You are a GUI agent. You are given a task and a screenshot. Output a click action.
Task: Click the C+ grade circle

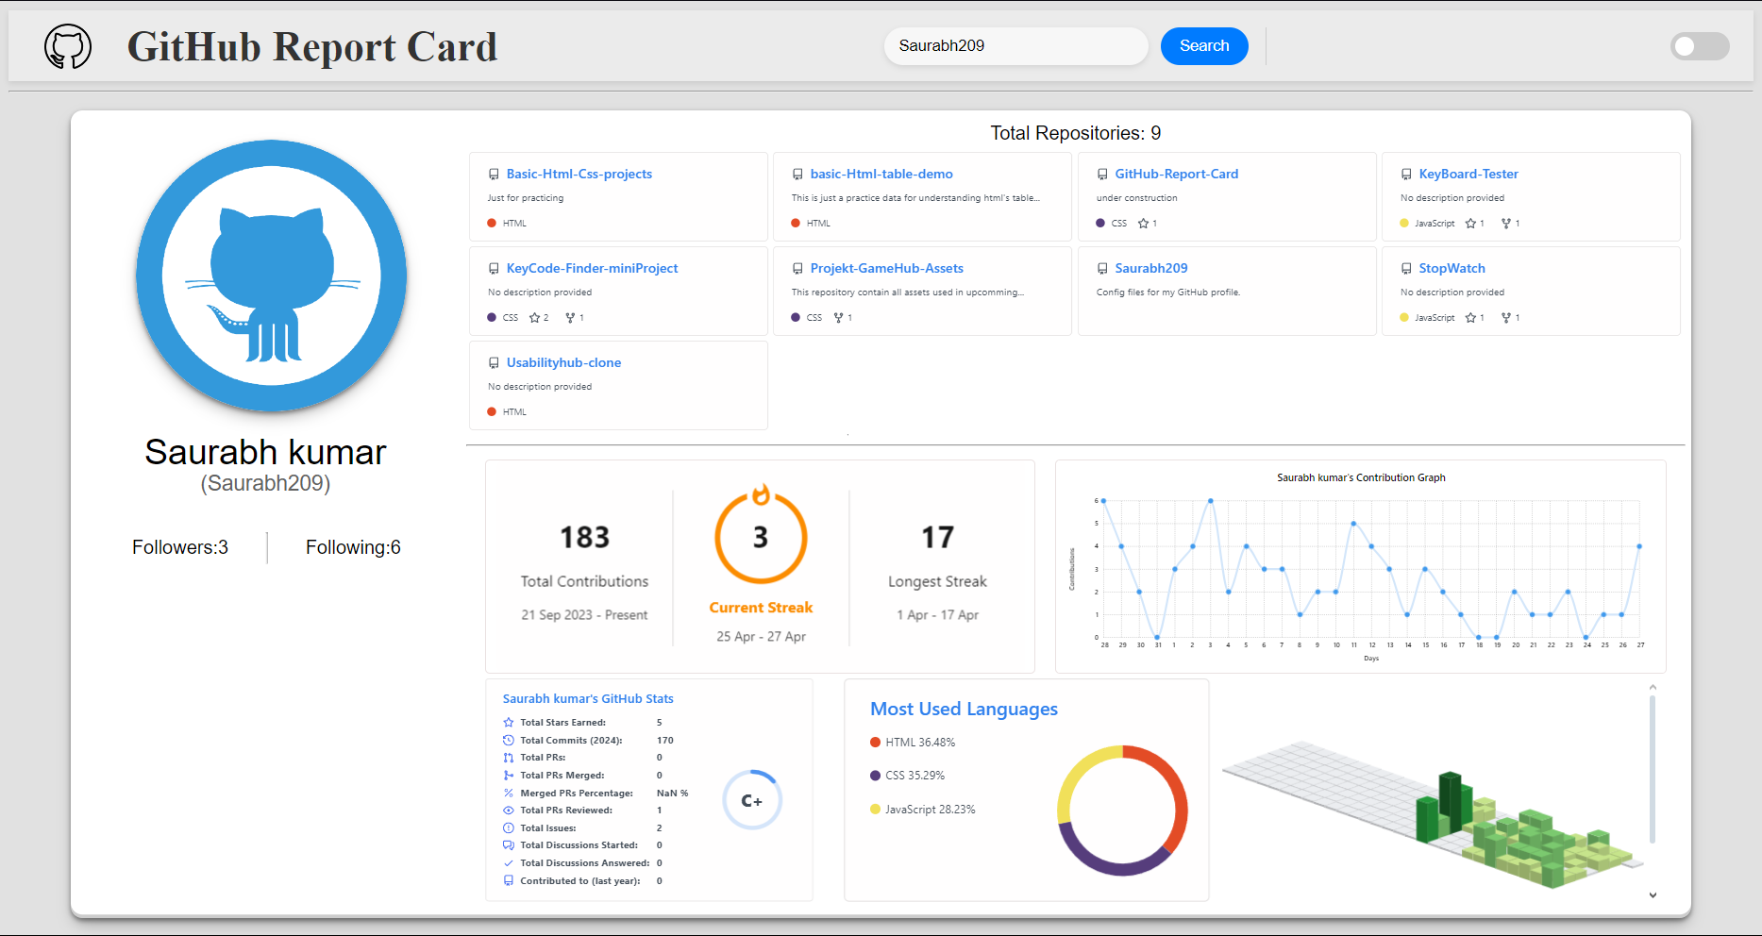pyautogui.click(x=751, y=801)
